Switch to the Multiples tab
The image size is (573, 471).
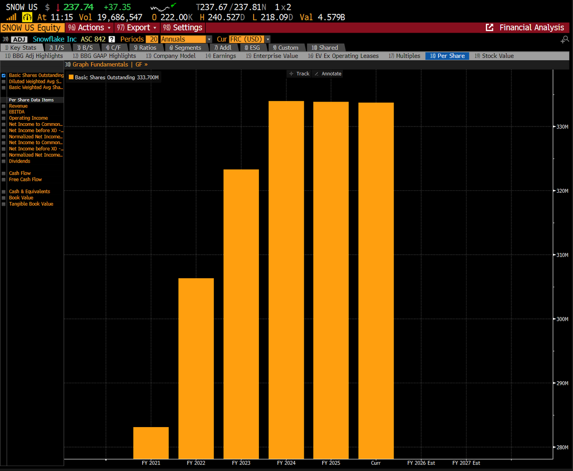[407, 56]
